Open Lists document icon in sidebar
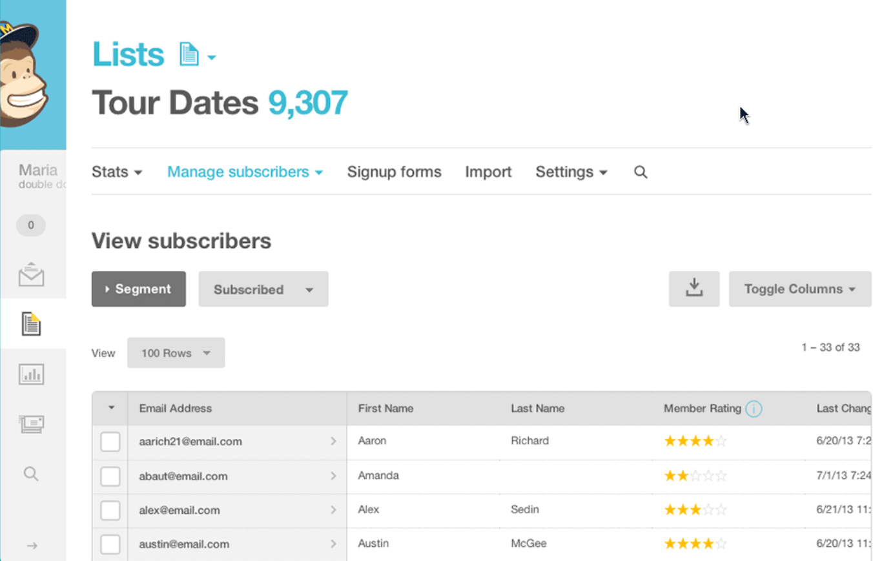893x561 pixels. click(x=31, y=324)
